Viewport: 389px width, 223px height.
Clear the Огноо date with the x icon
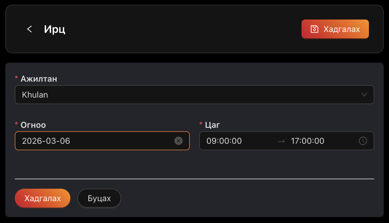click(178, 141)
